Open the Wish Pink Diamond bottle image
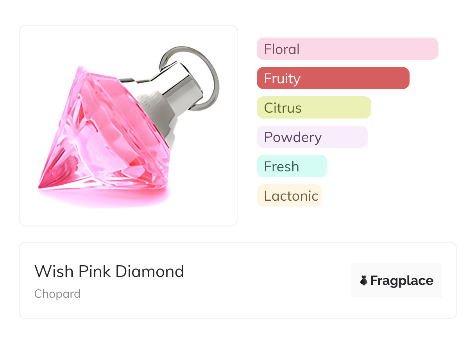The height and width of the screenshot is (338, 476). pos(128,125)
